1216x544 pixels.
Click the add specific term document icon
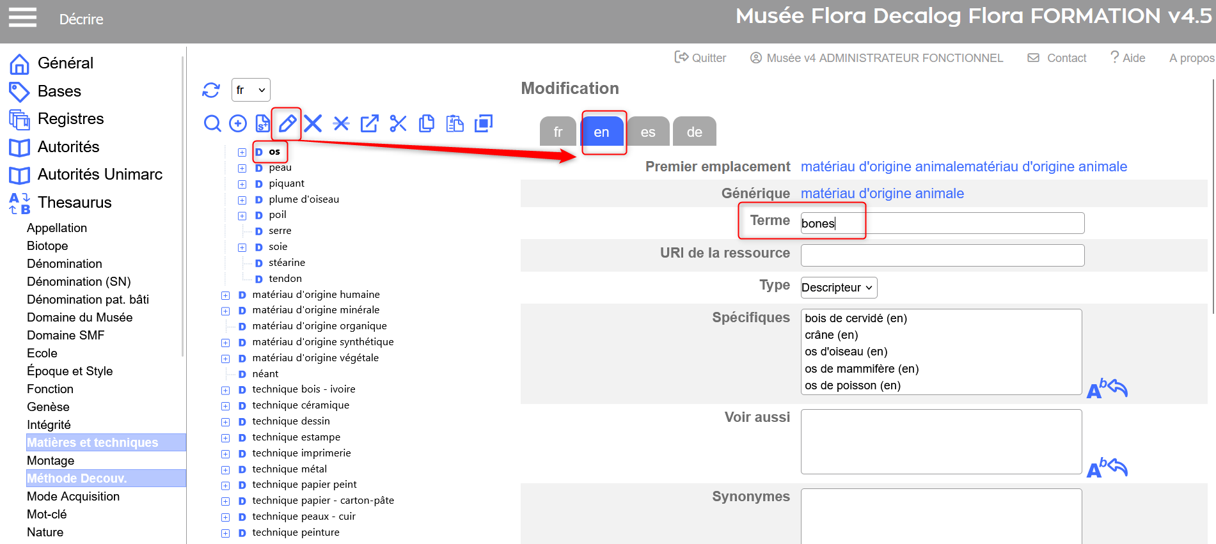point(262,123)
